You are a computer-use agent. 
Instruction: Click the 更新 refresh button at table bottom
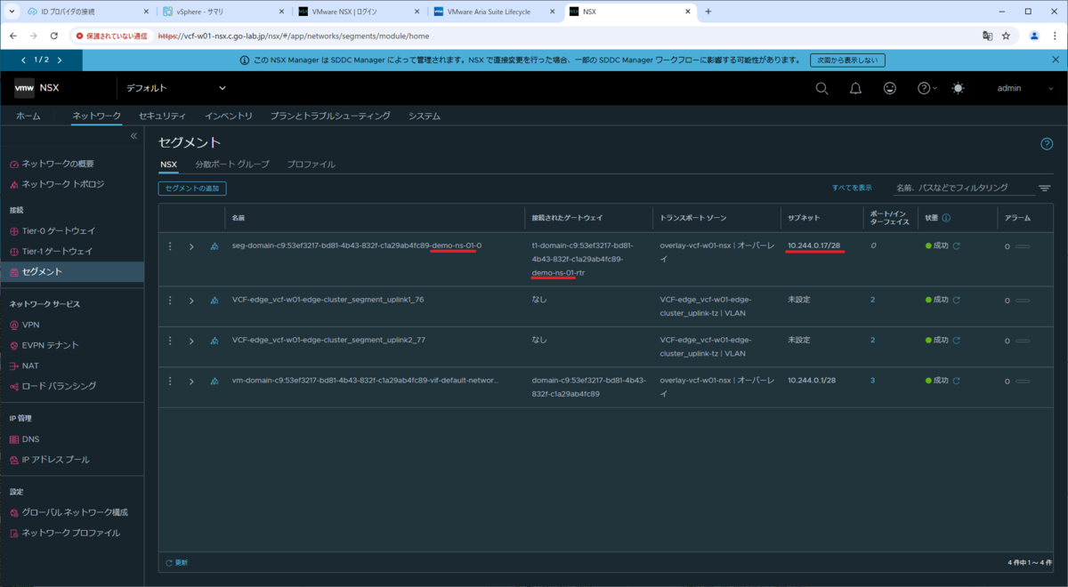[177, 562]
